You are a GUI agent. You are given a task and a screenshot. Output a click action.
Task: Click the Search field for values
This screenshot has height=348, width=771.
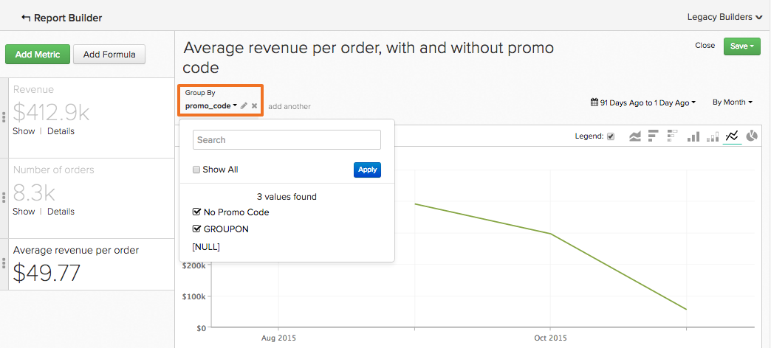click(x=287, y=139)
